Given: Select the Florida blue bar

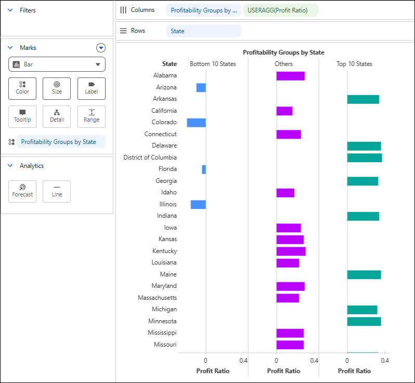Looking at the screenshot, I should point(204,169).
